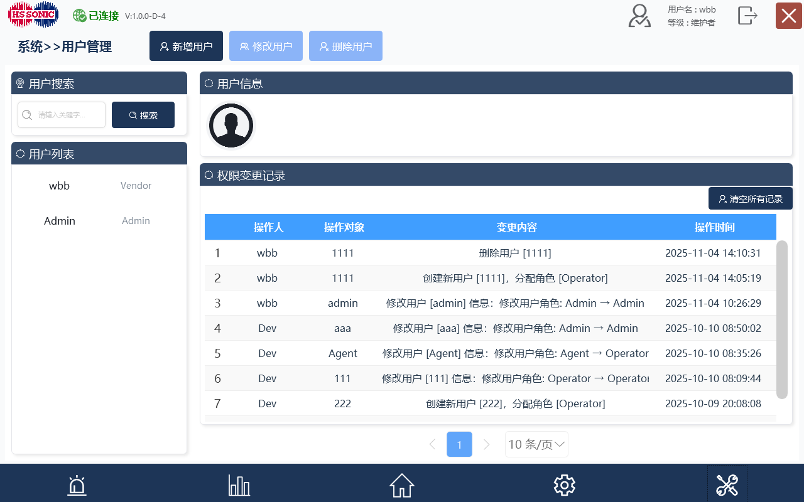The width and height of the screenshot is (804, 502).
Task: Select the alarm icon in bottom bar
Action: [76, 484]
